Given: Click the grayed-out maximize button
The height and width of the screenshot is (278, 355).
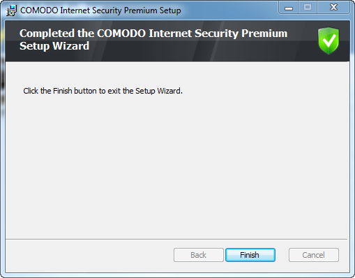Looking at the screenshot, I should (308, 8).
